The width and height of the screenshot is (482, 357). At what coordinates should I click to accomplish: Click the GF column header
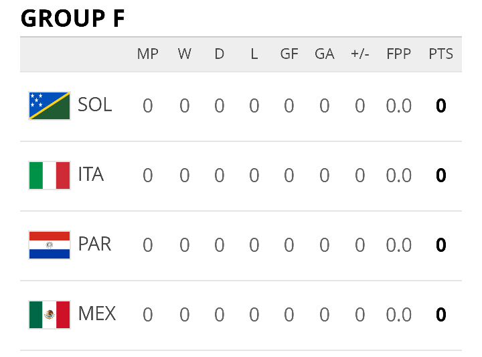click(289, 54)
